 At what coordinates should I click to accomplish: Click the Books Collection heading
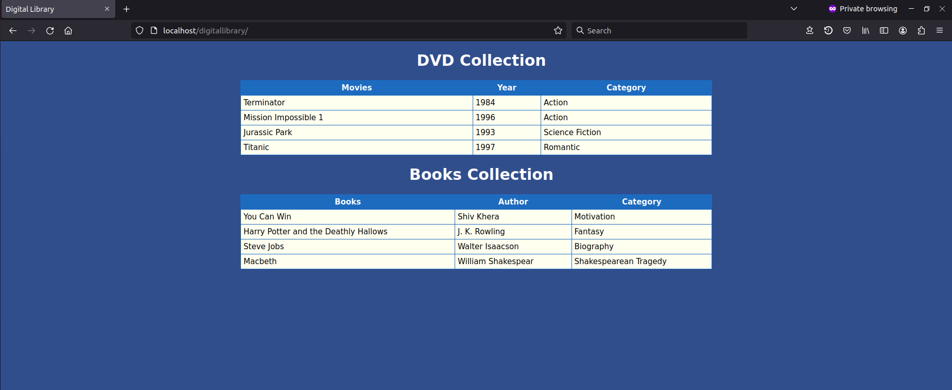[x=481, y=174]
